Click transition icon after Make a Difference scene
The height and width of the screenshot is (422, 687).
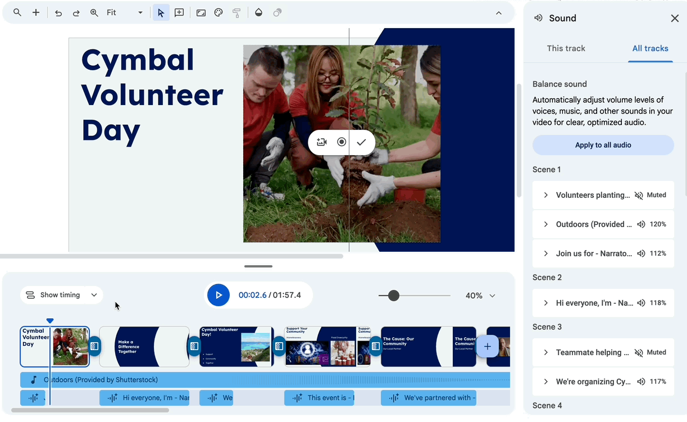coord(194,346)
